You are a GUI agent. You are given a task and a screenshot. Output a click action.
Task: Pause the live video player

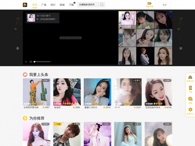click(x=26, y=62)
